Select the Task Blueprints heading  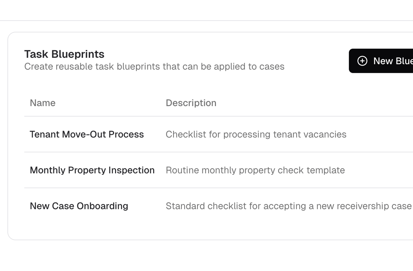64,54
